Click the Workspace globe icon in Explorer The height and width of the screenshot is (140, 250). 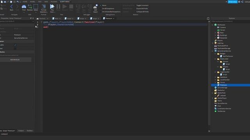click(216, 25)
